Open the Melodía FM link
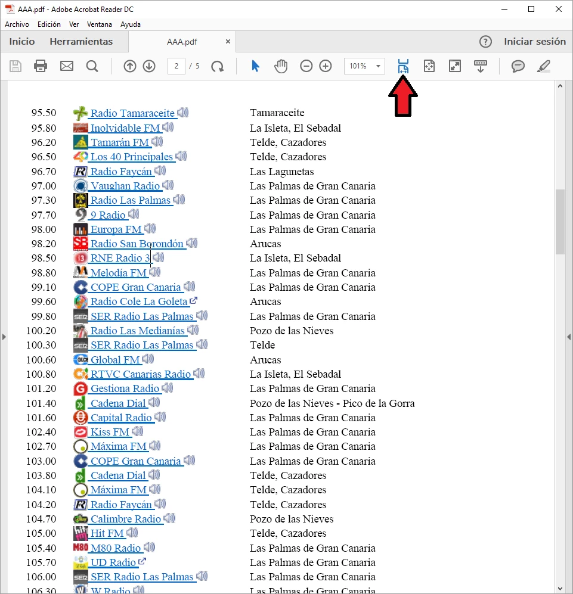573x594 pixels. coord(118,273)
